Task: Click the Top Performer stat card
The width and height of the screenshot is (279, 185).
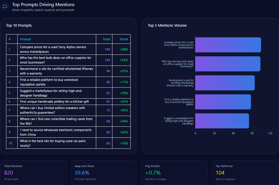Action: click(244, 172)
